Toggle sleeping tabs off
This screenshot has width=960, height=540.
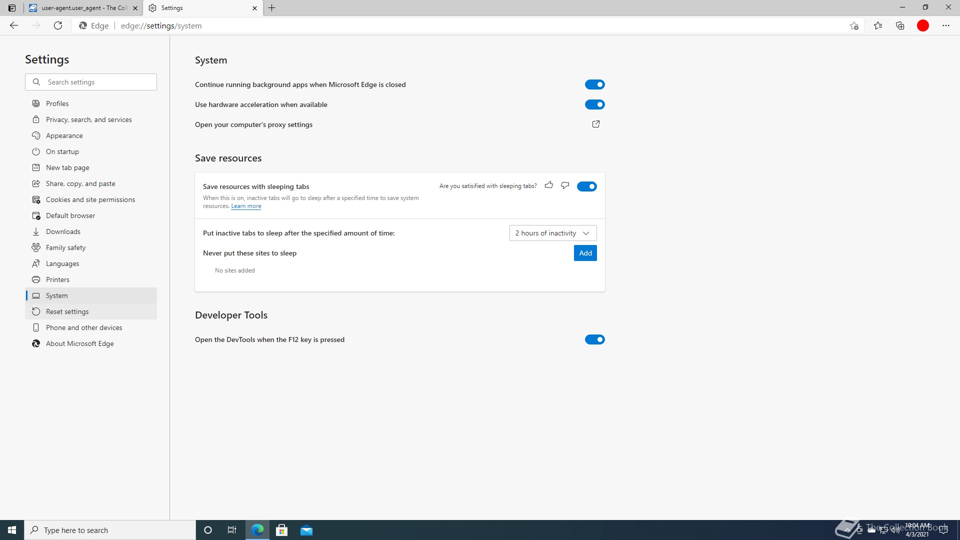pos(586,186)
